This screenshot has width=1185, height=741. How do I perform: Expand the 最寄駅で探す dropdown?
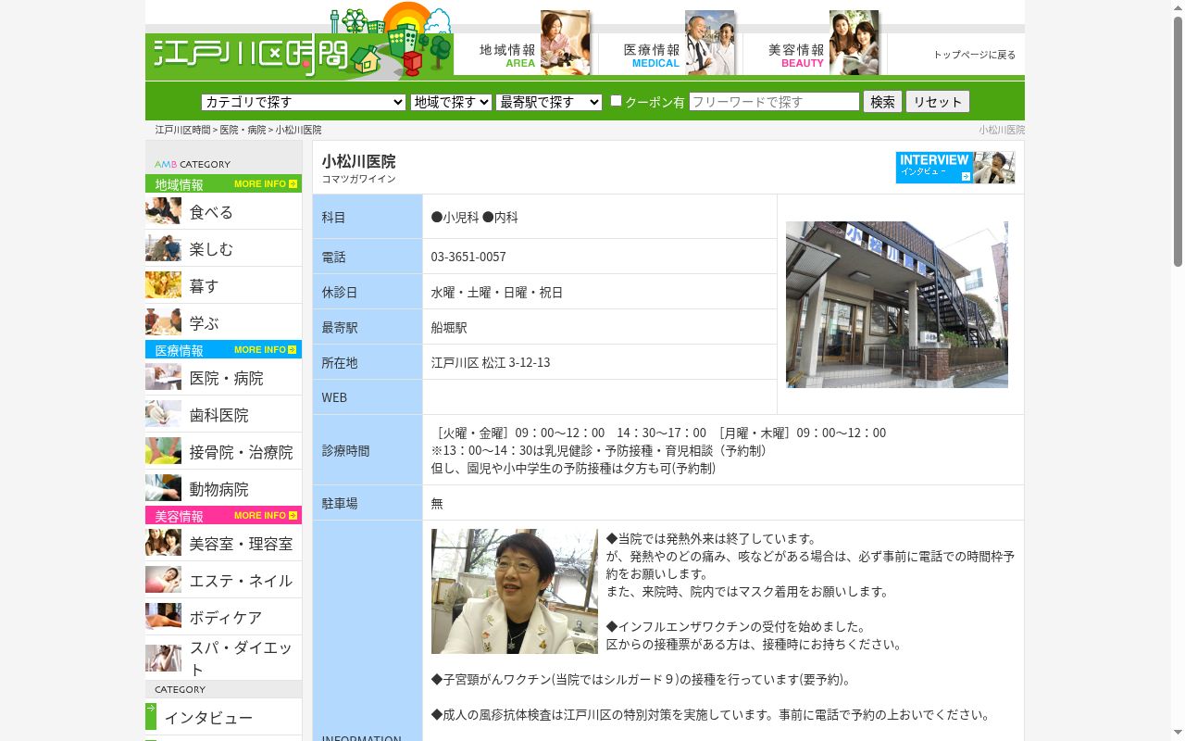[x=549, y=102]
